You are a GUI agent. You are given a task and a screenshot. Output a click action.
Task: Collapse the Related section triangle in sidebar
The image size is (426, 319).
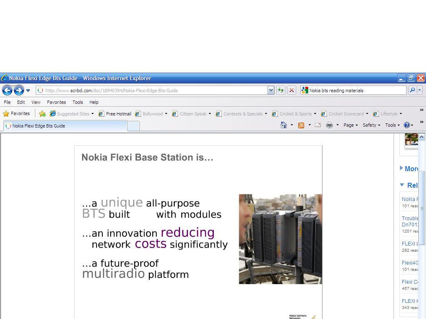tap(402, 185)
